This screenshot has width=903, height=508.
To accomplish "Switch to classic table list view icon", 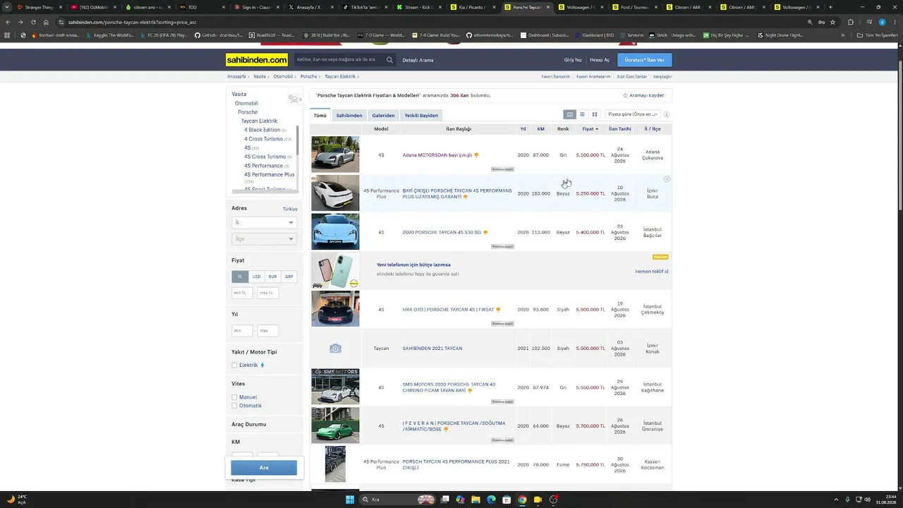I will (x=569, y=114).
